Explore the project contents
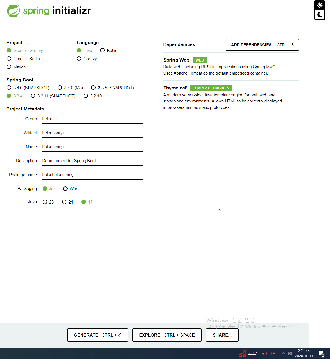The height and width of the screenshot is (359, 330). click(167, 335)
